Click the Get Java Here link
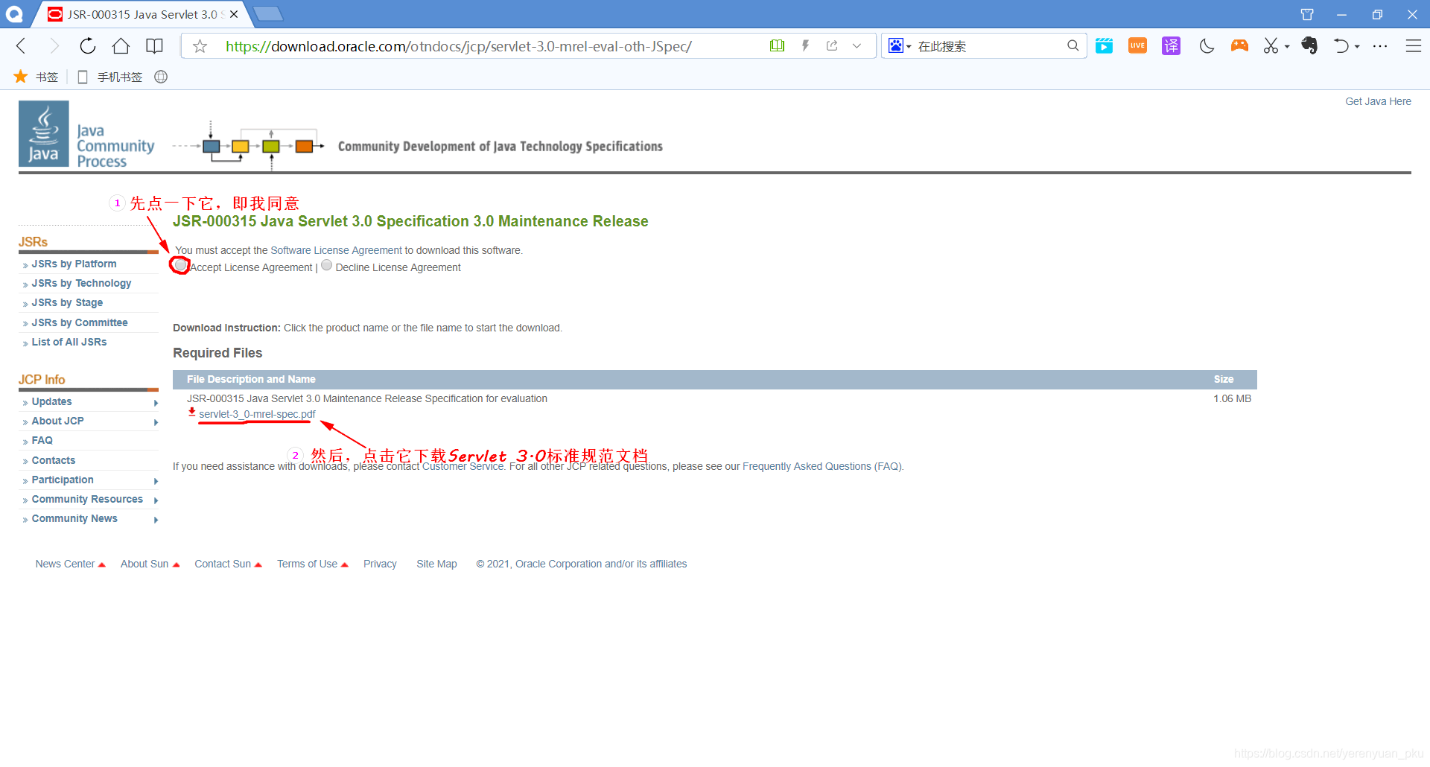 (1378, 101)
